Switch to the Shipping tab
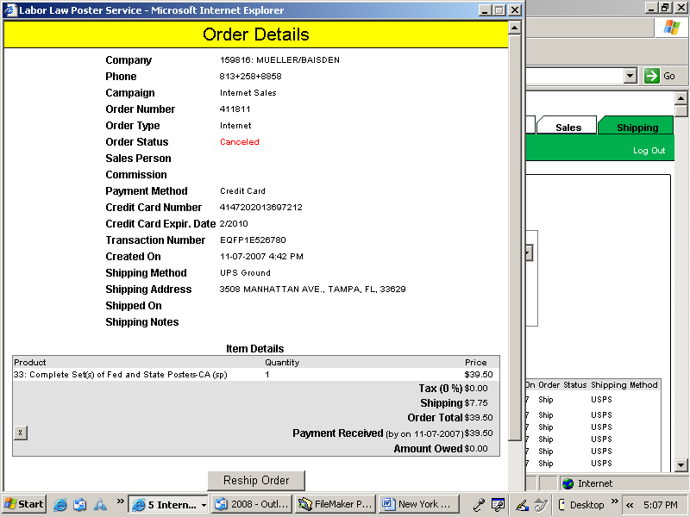Image resolution: width=690 pixels, height=517 pixels. [x=637, y=128]
